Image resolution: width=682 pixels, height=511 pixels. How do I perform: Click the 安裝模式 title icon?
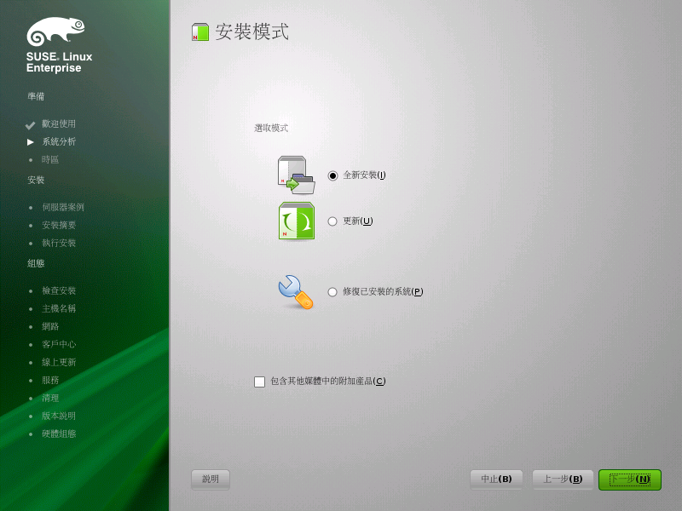click(x=200, y=32)
